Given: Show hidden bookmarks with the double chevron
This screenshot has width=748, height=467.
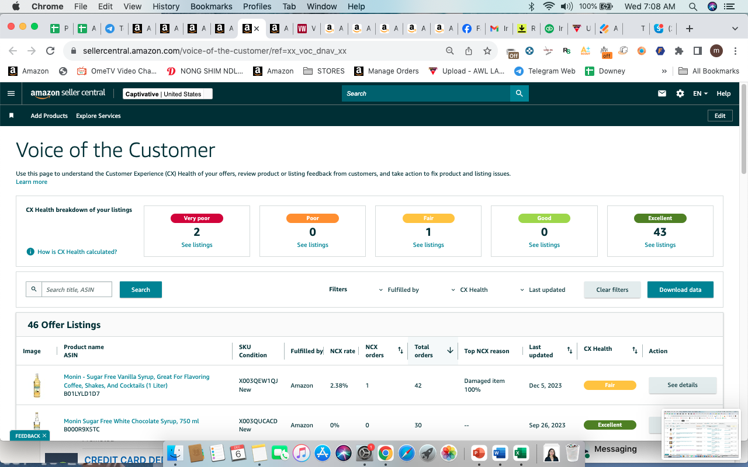Looking at the screenshot, I should point(664,71).
